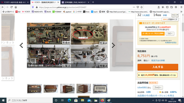This screenshot has width=184, height=103.
Task: Open new tab with plus button
Action: point(93,2)
